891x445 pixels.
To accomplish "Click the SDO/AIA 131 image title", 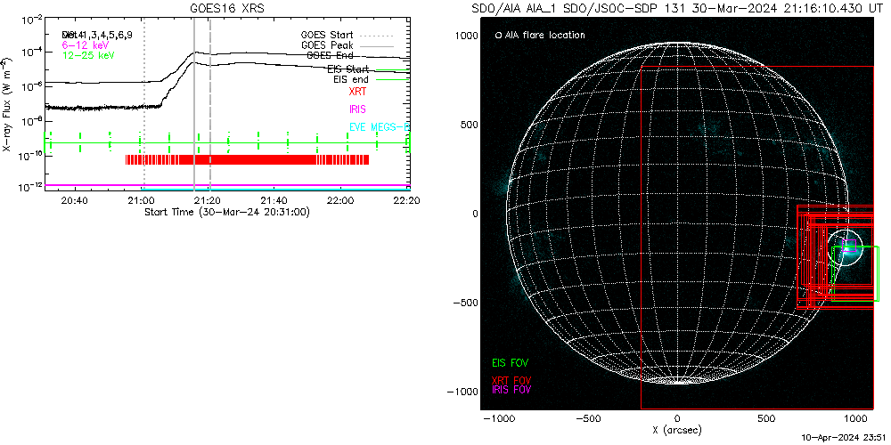I will [677, 9].
